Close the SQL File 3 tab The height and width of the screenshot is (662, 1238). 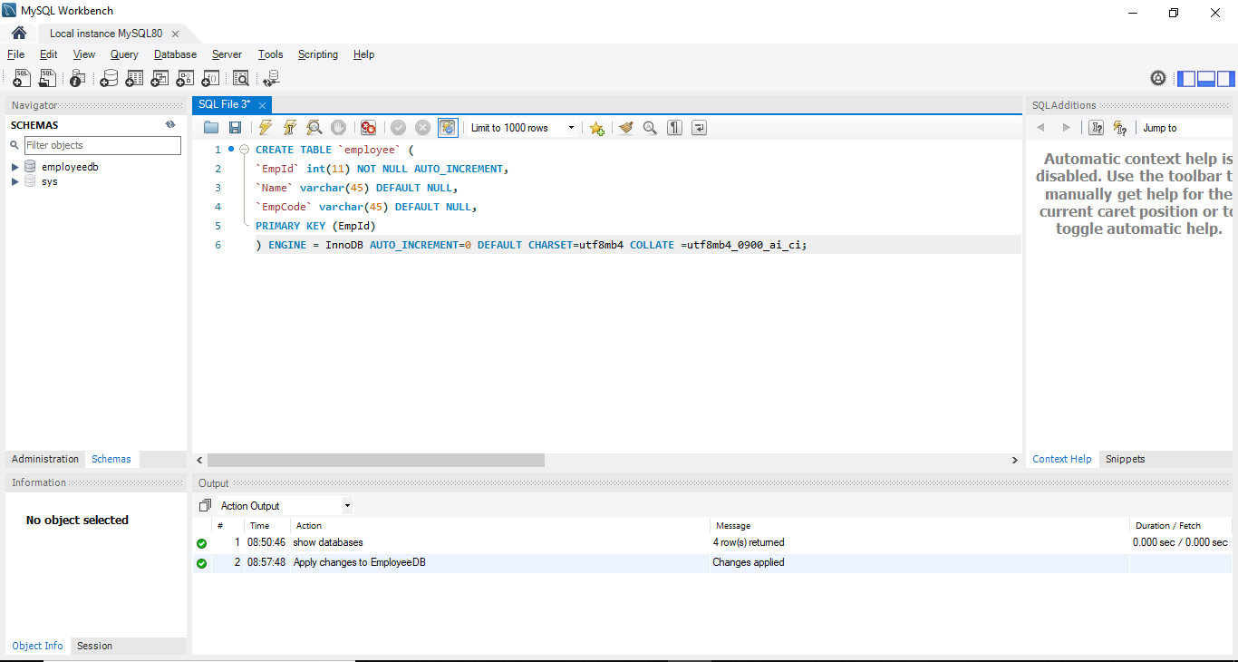pos(262,105)
